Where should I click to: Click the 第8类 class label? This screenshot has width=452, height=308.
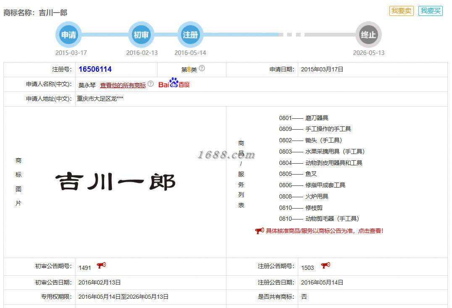pos(189,69)
